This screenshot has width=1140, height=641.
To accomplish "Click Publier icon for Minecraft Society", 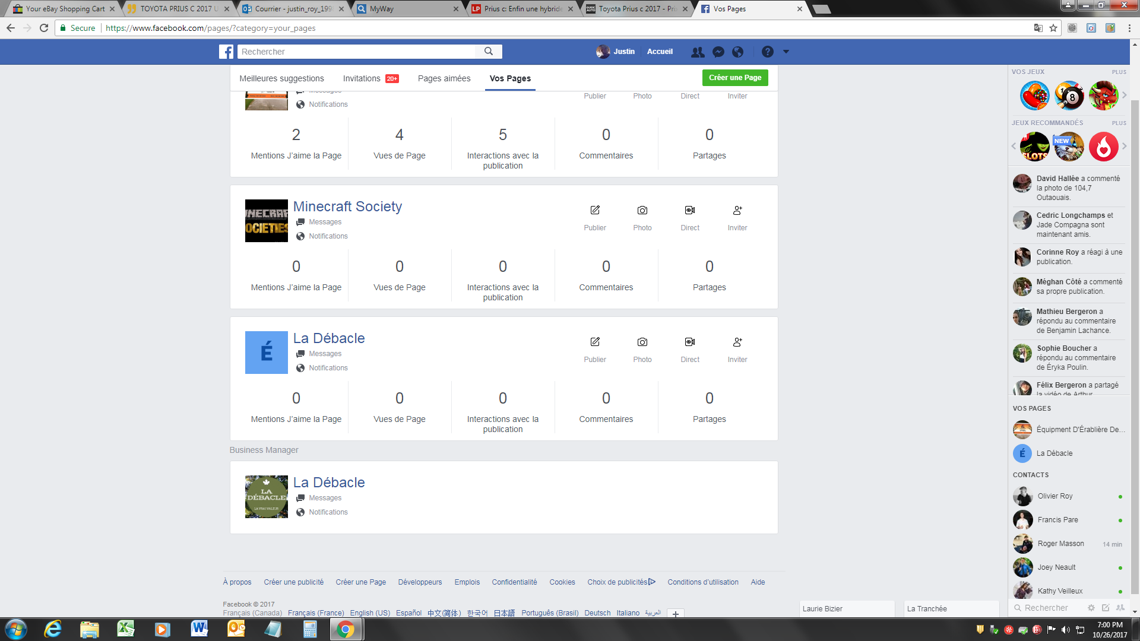I will point(595,210).
